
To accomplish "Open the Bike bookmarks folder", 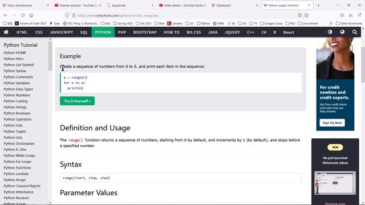I will pos(160,23).
